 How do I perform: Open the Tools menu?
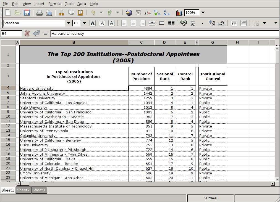pos(69,4)
